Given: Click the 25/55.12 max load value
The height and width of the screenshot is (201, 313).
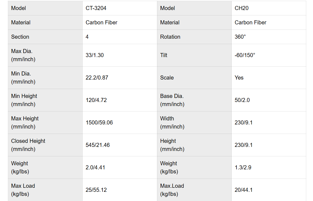Looking at the screenshot, I should pyautogui.click(x=96, y=190).
